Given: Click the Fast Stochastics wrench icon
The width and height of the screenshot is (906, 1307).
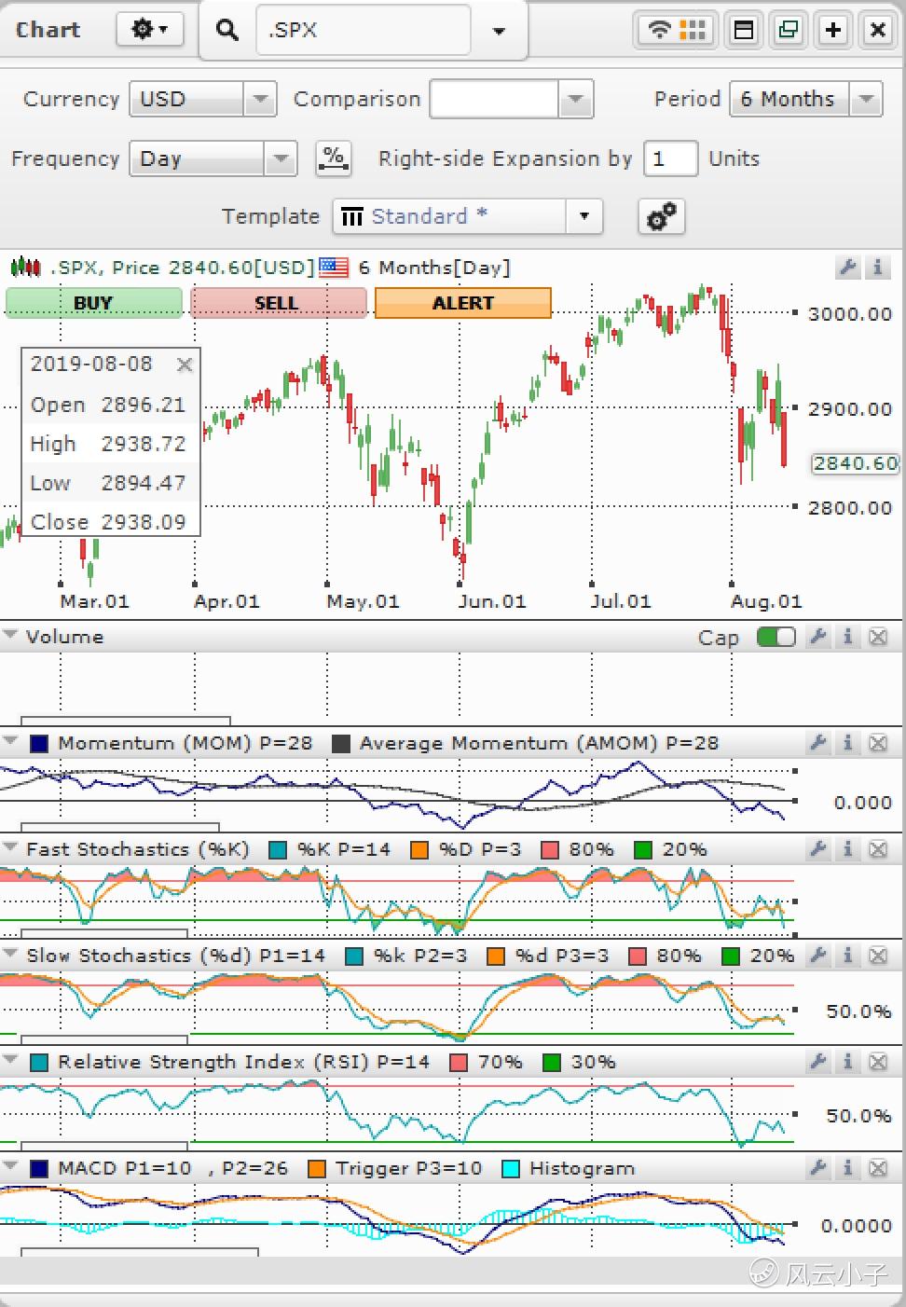Looking at the screenshot, I should (818, 849).
